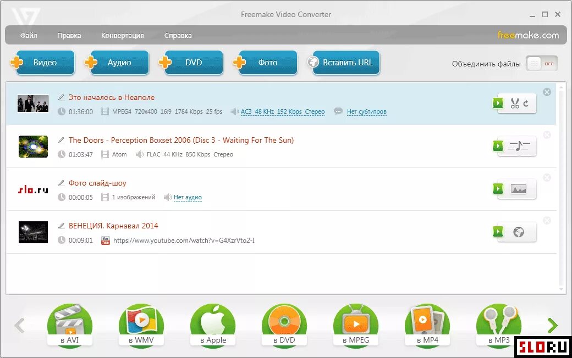Screen dimensions: 572x358
Task: Open slideshow editor image icon
Action: coord(518,189)
